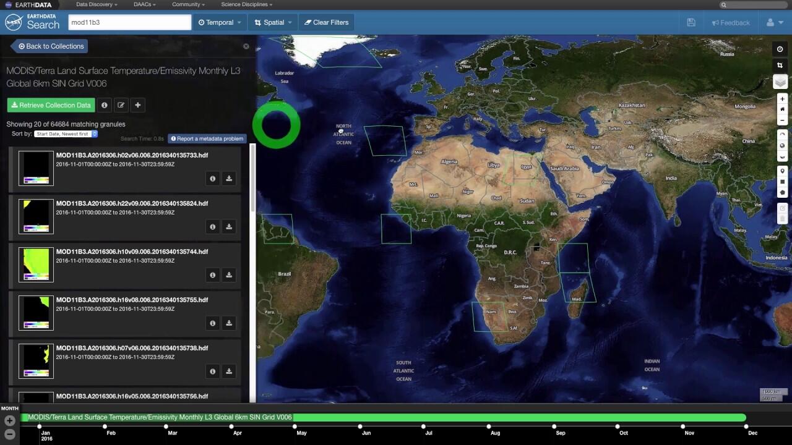Screen dimensions: 792x445
Task: Open the Science Disciplines menu
Action: [246, 4]
